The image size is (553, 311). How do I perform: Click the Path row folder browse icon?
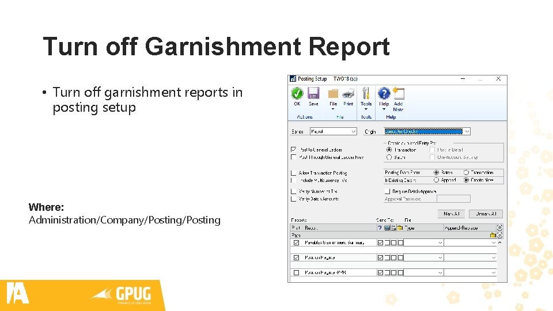pyautogui.click(x=493, y=235)
